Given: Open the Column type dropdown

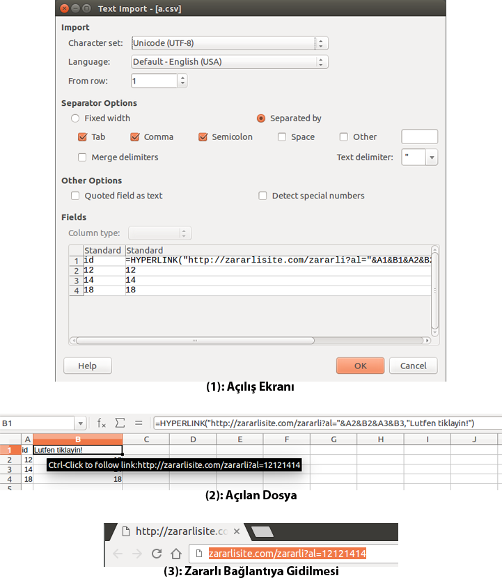Looking at the screenshot, I should click(x=159, y=233).
